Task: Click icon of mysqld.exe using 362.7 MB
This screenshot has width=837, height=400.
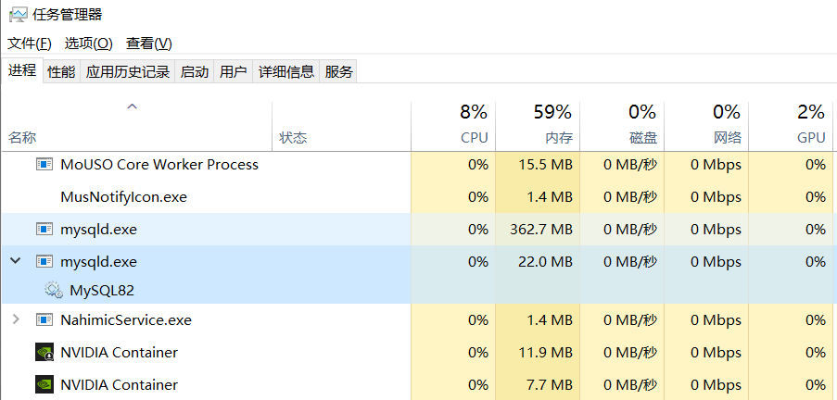Action: [44, 230]
